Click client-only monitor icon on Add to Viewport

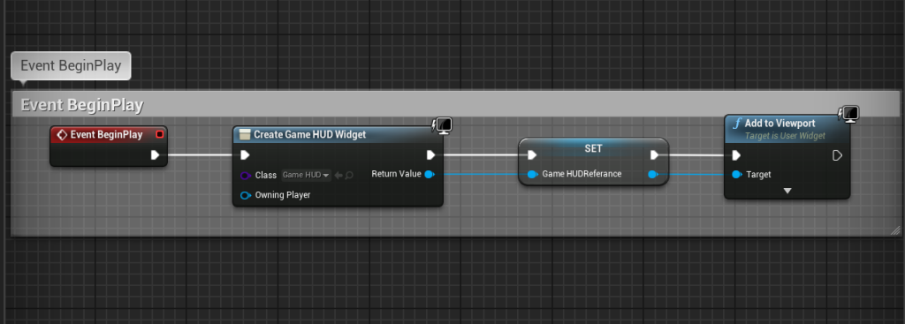[849, 115]
